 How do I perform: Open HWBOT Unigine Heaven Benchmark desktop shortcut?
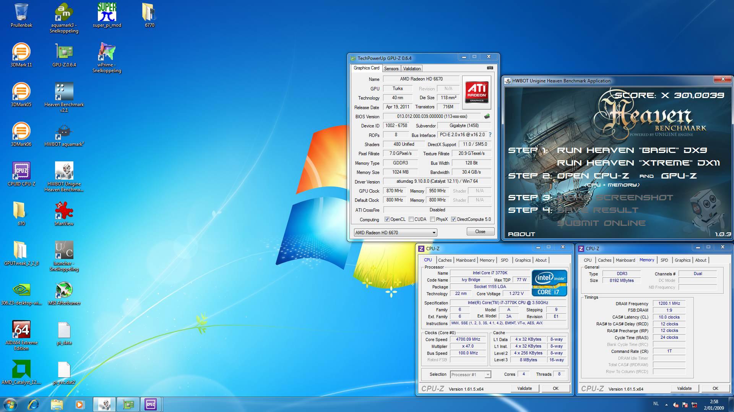click(x=64, y=177)
